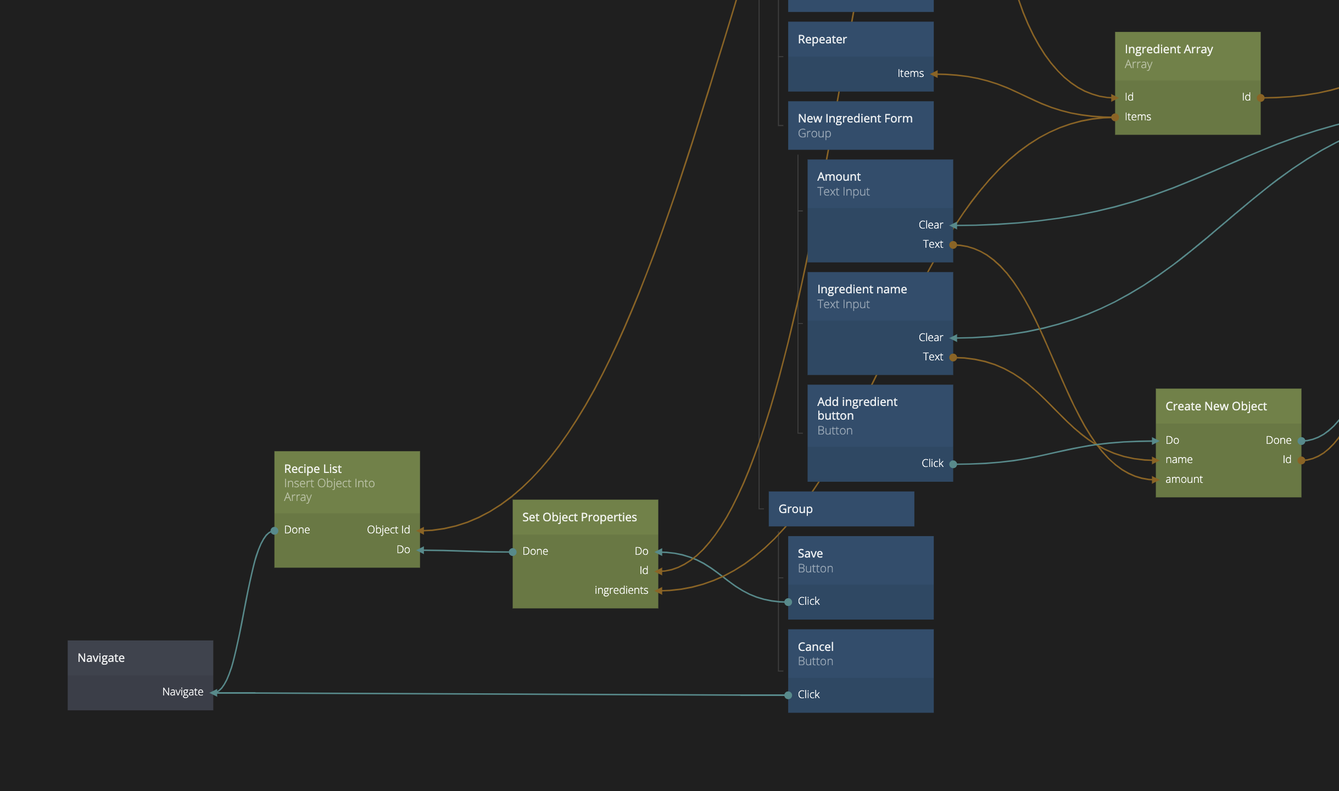Click Done port on Recipe List node
Viewport: 1339px width, 791px height.
click(x=275, y=530)
